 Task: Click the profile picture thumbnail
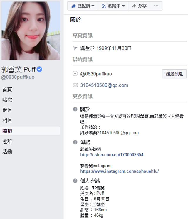[x=31, y=31]
